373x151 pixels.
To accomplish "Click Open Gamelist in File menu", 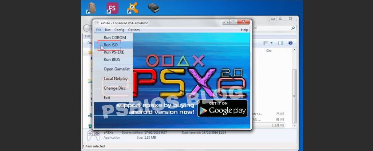I will tap(117, 69).
